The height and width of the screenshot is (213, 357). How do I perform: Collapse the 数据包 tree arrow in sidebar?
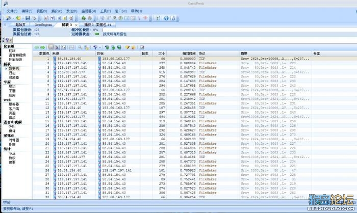coord(6,68)
